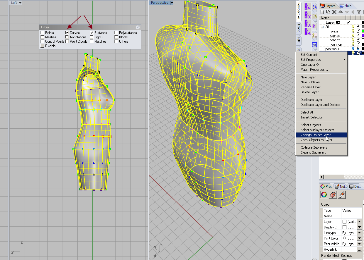Click the Disable button in Filter panel

pos(43,46)
